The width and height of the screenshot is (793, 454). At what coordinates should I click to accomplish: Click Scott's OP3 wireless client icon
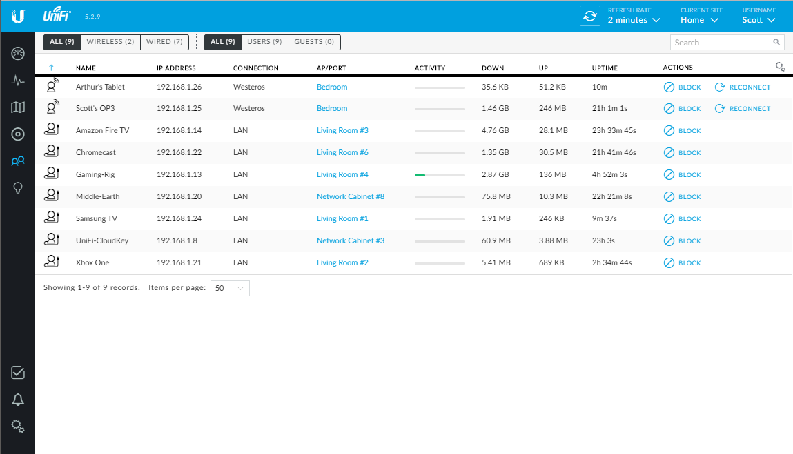coord(52,107)
